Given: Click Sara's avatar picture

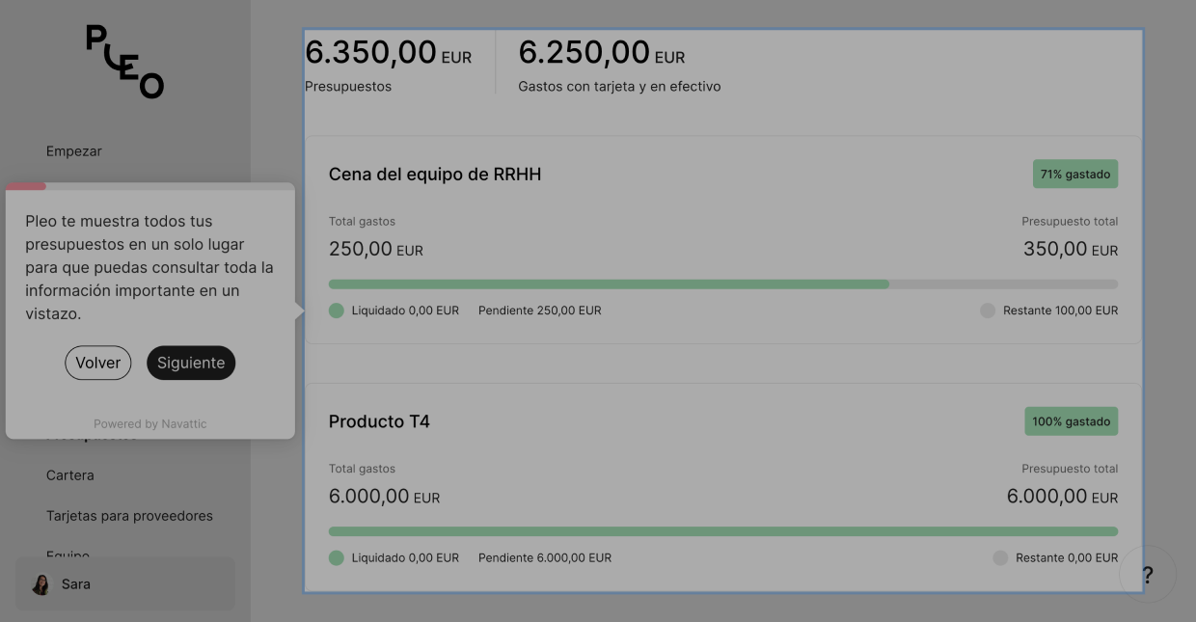Looking at the screenshot, I should [41, 584].
